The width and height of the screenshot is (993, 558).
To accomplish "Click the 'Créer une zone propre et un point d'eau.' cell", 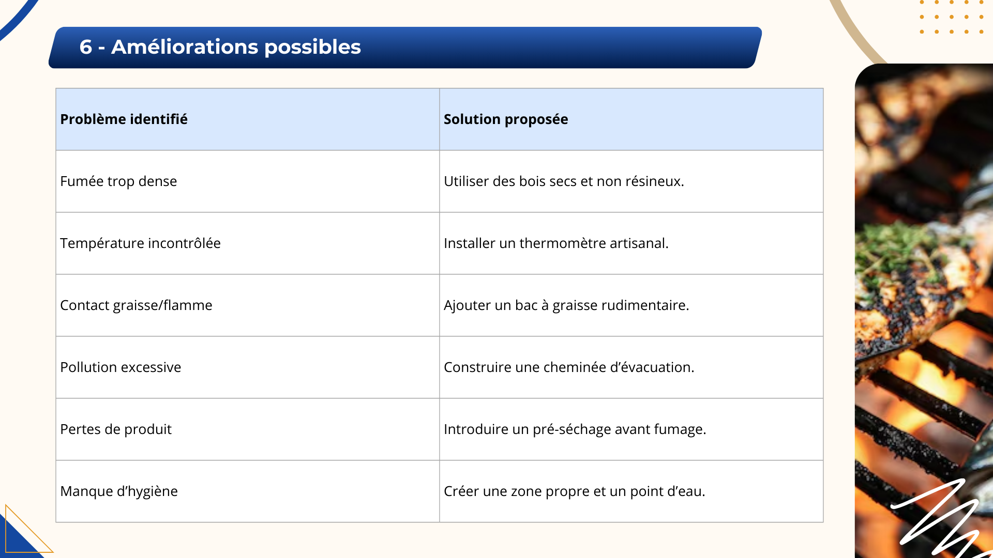I will click(631, 491).
